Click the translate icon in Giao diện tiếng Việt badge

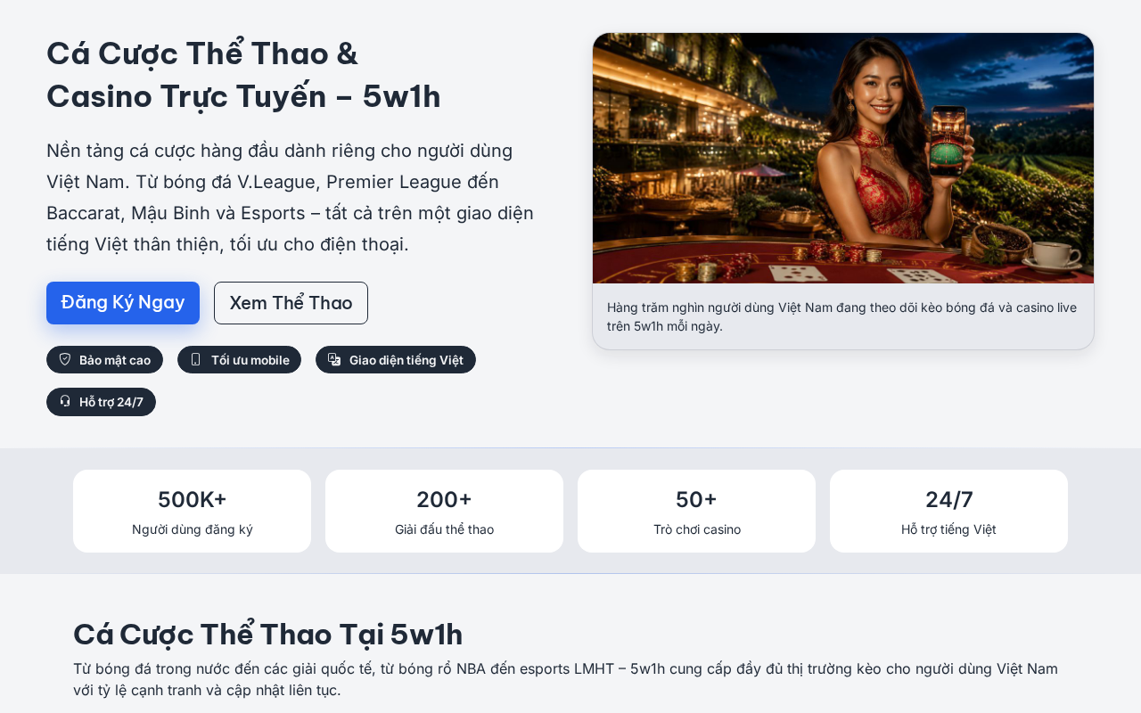(x=334, y=359)
